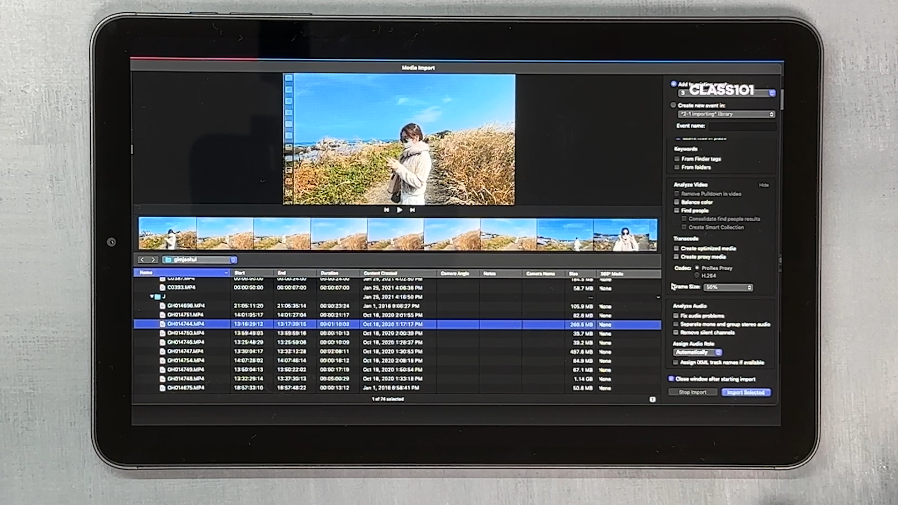Enable Balance color analysis
The width and height of the screenshot is (898, 505).
tap(676, 202)
